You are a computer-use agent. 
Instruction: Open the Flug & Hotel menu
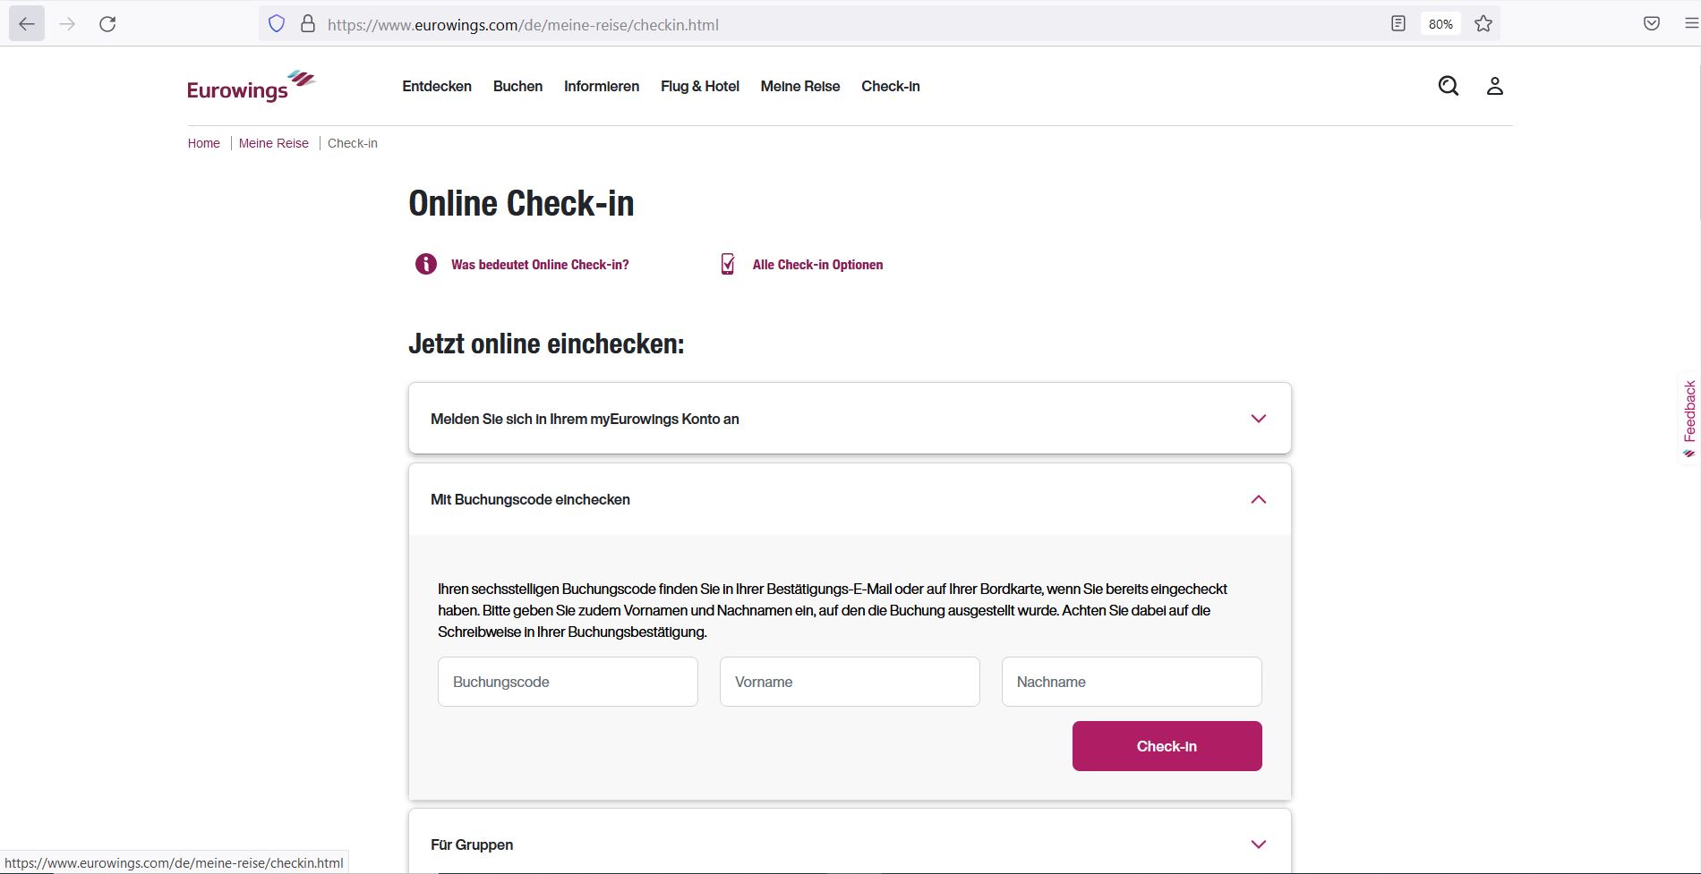699,86
